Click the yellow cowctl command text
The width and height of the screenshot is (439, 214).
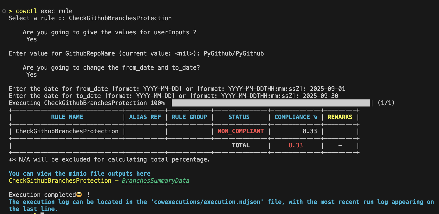click(26, 11)
